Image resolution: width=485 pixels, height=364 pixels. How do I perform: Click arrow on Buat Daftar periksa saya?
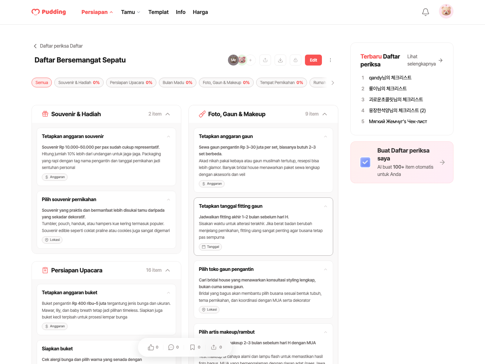click(442, 162)
